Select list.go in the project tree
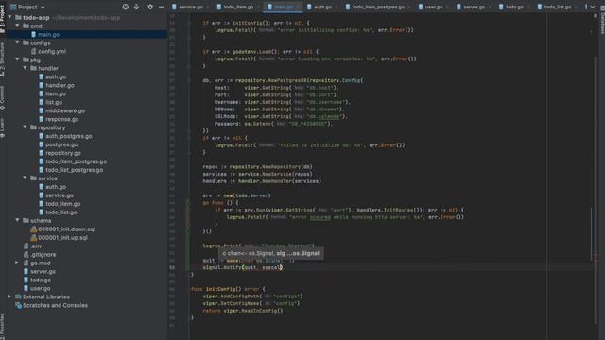This screenshot has width=605, height=340. click(54, 102)
